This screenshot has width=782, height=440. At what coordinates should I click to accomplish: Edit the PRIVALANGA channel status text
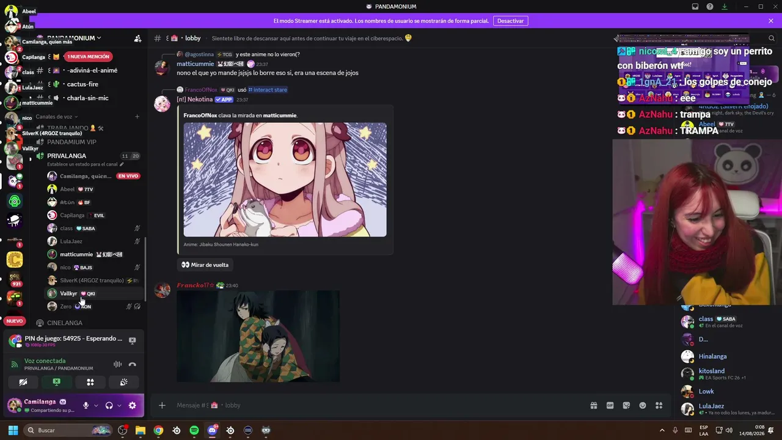(x=86, y=164)
